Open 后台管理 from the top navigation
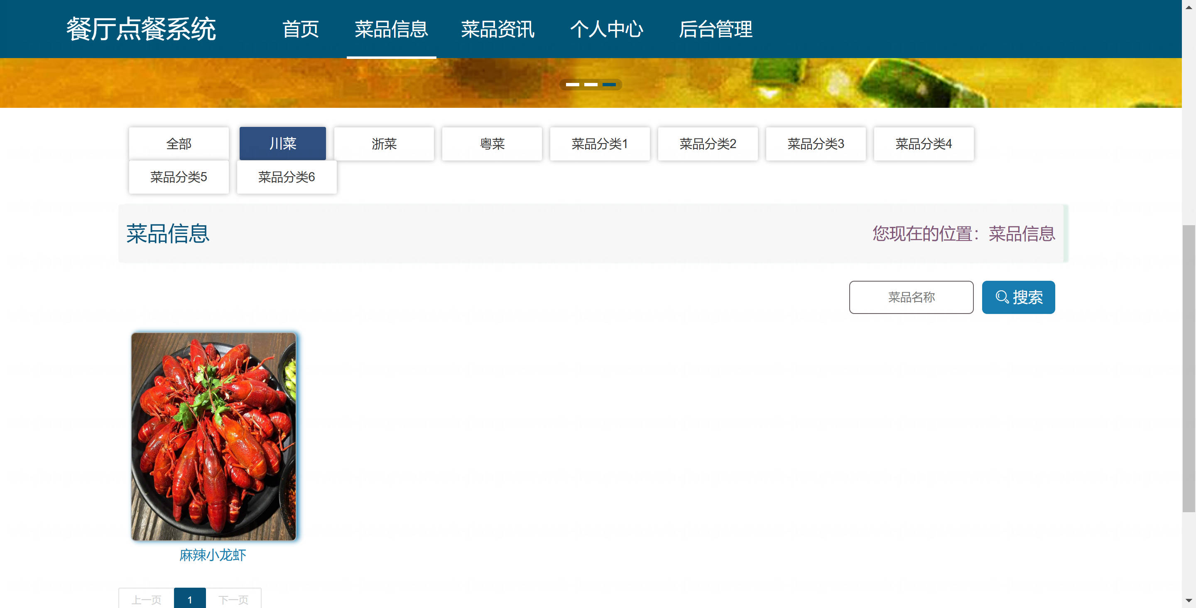The height and width of the screenshot is (608, 1196). [x=716, y=29]
